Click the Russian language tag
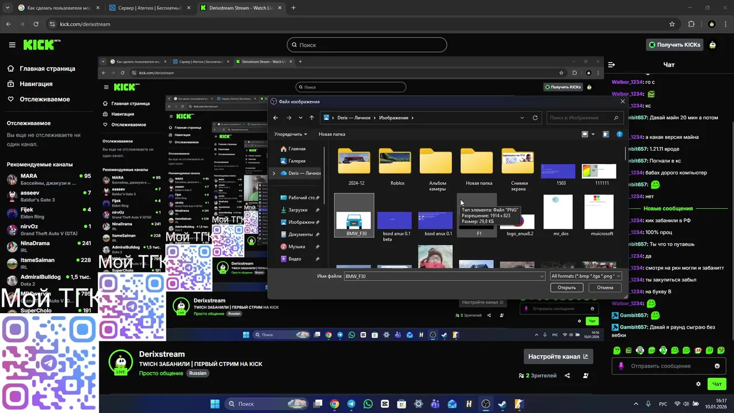The height and width of the screenshot is (413, 734). pyautogui.click(x=198, y=373)
